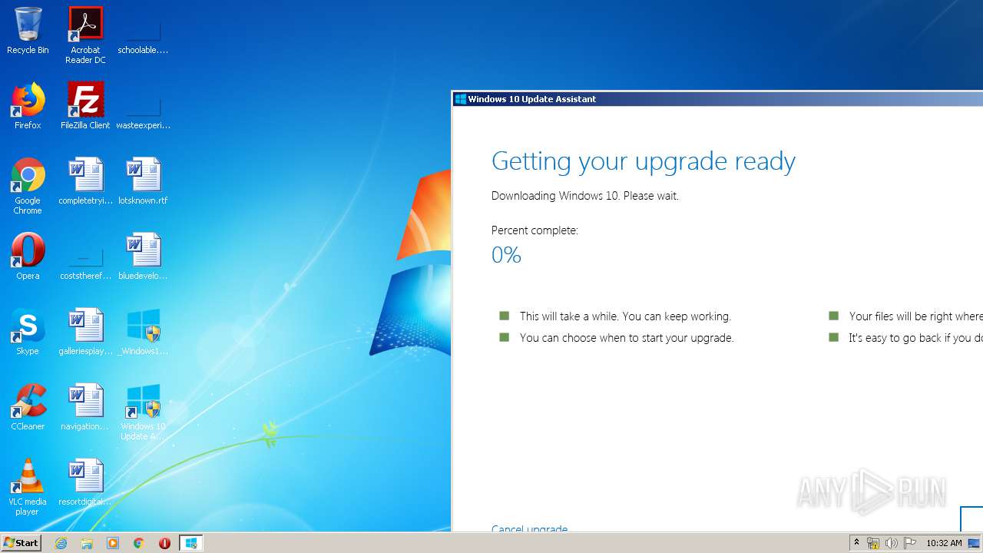Open Google Chrome desktop shortcut
The image size is (983, 553).
click(28, 186)
